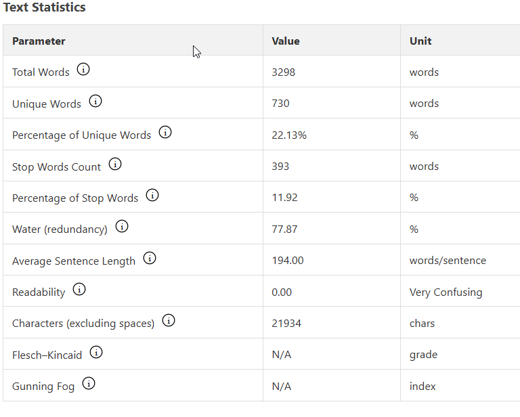Click the 21934 characters value cell
Viewport: 520px width, 417px height.
coord(332,323)
